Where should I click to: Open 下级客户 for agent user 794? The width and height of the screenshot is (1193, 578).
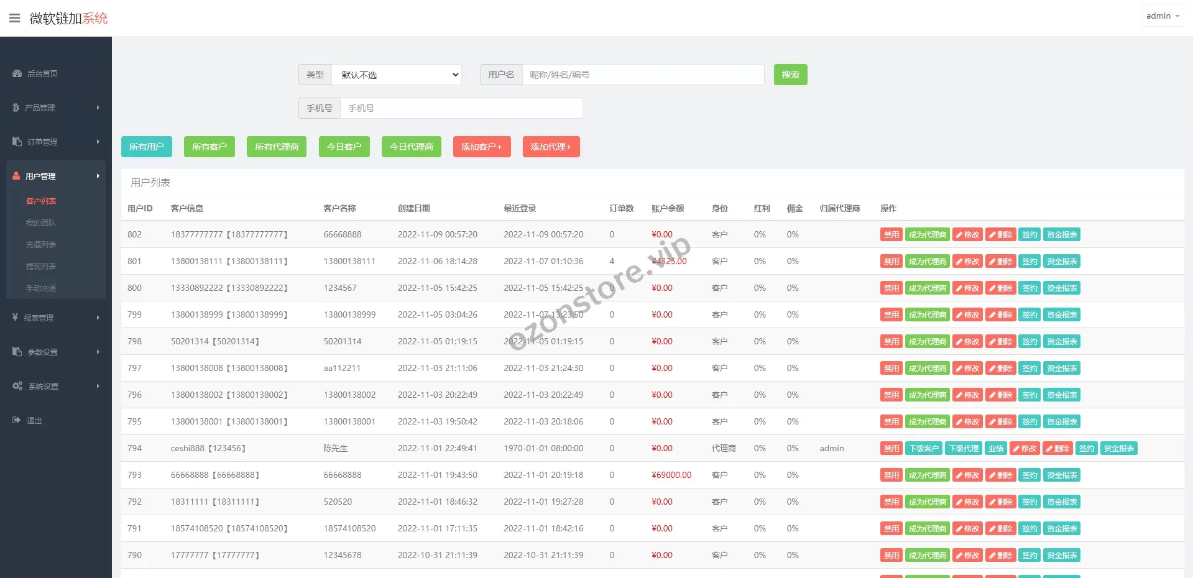923,448
